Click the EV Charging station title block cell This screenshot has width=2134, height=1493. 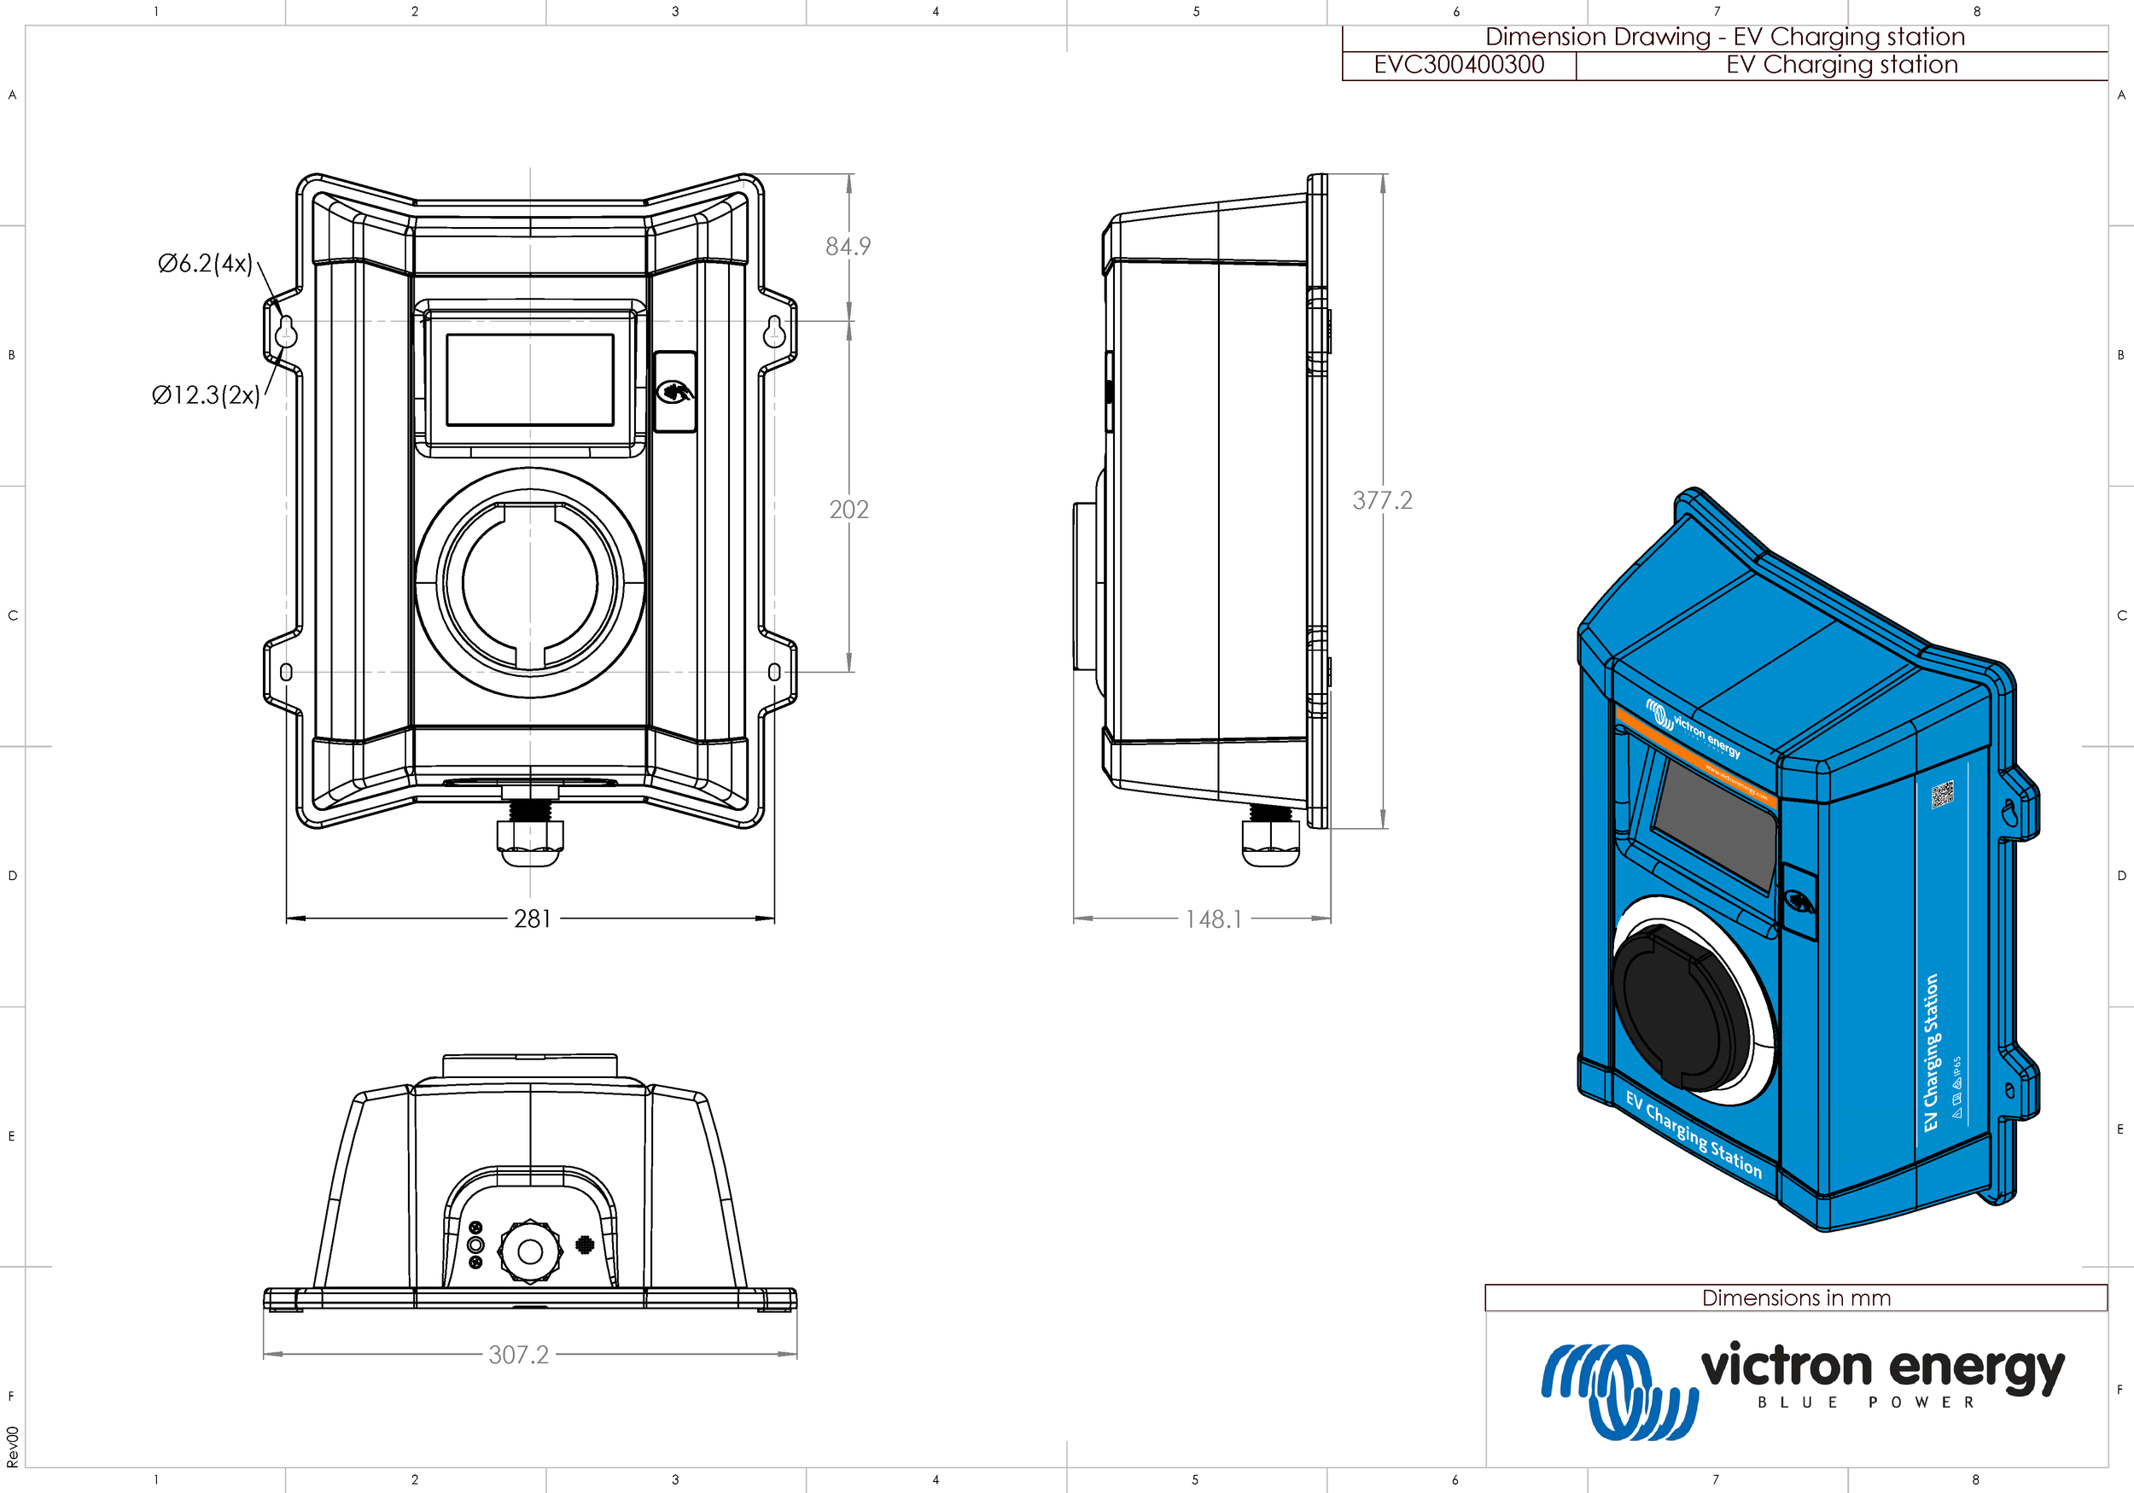pyautogui.click(x=1841, y=64)
